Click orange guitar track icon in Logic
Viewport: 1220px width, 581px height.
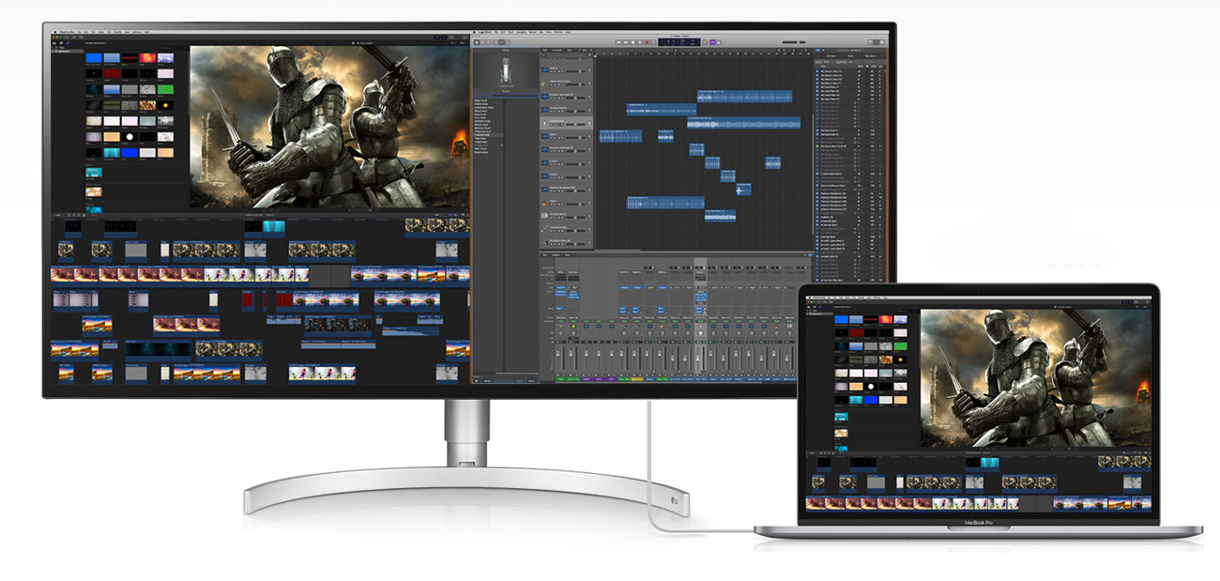[x=543, y=204]
